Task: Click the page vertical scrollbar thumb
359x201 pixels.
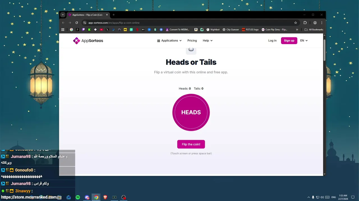Action: pyautogui.click(x=325, y=50)
